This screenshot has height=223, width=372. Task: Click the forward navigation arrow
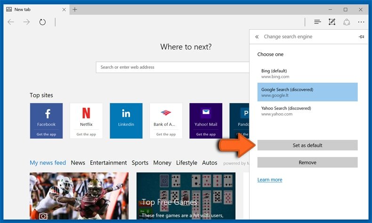[x=26, y=22]
